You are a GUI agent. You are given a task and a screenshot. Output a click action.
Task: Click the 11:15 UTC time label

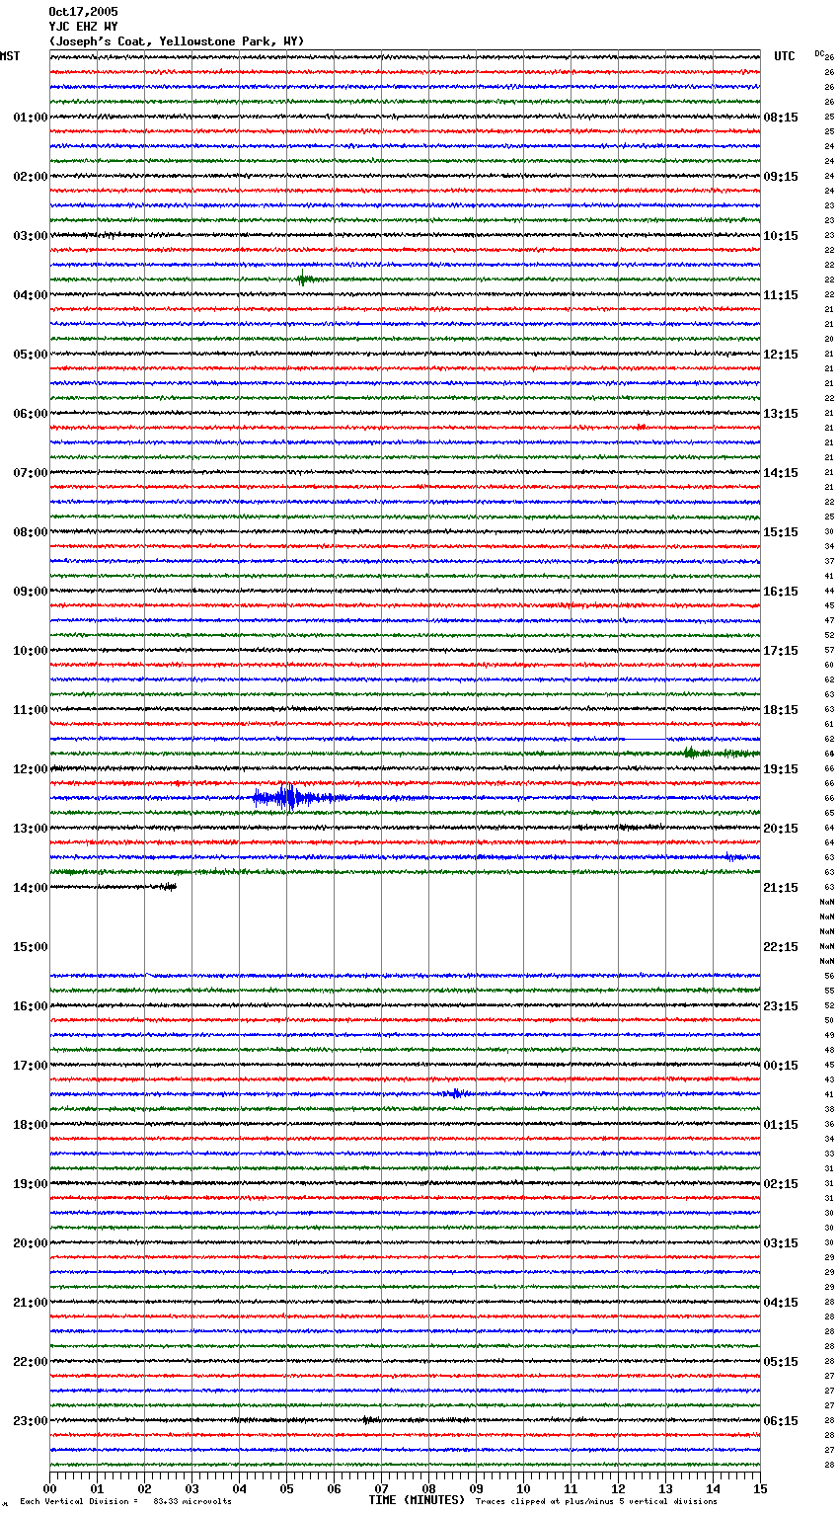pos(781,295)
